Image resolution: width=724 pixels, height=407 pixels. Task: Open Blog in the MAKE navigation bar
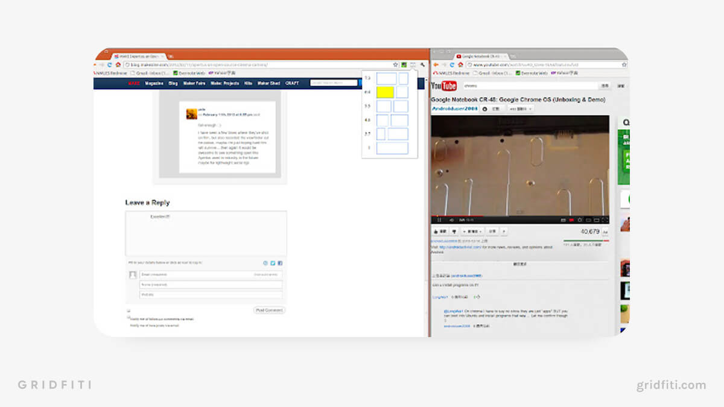click(x=173, y=83)
